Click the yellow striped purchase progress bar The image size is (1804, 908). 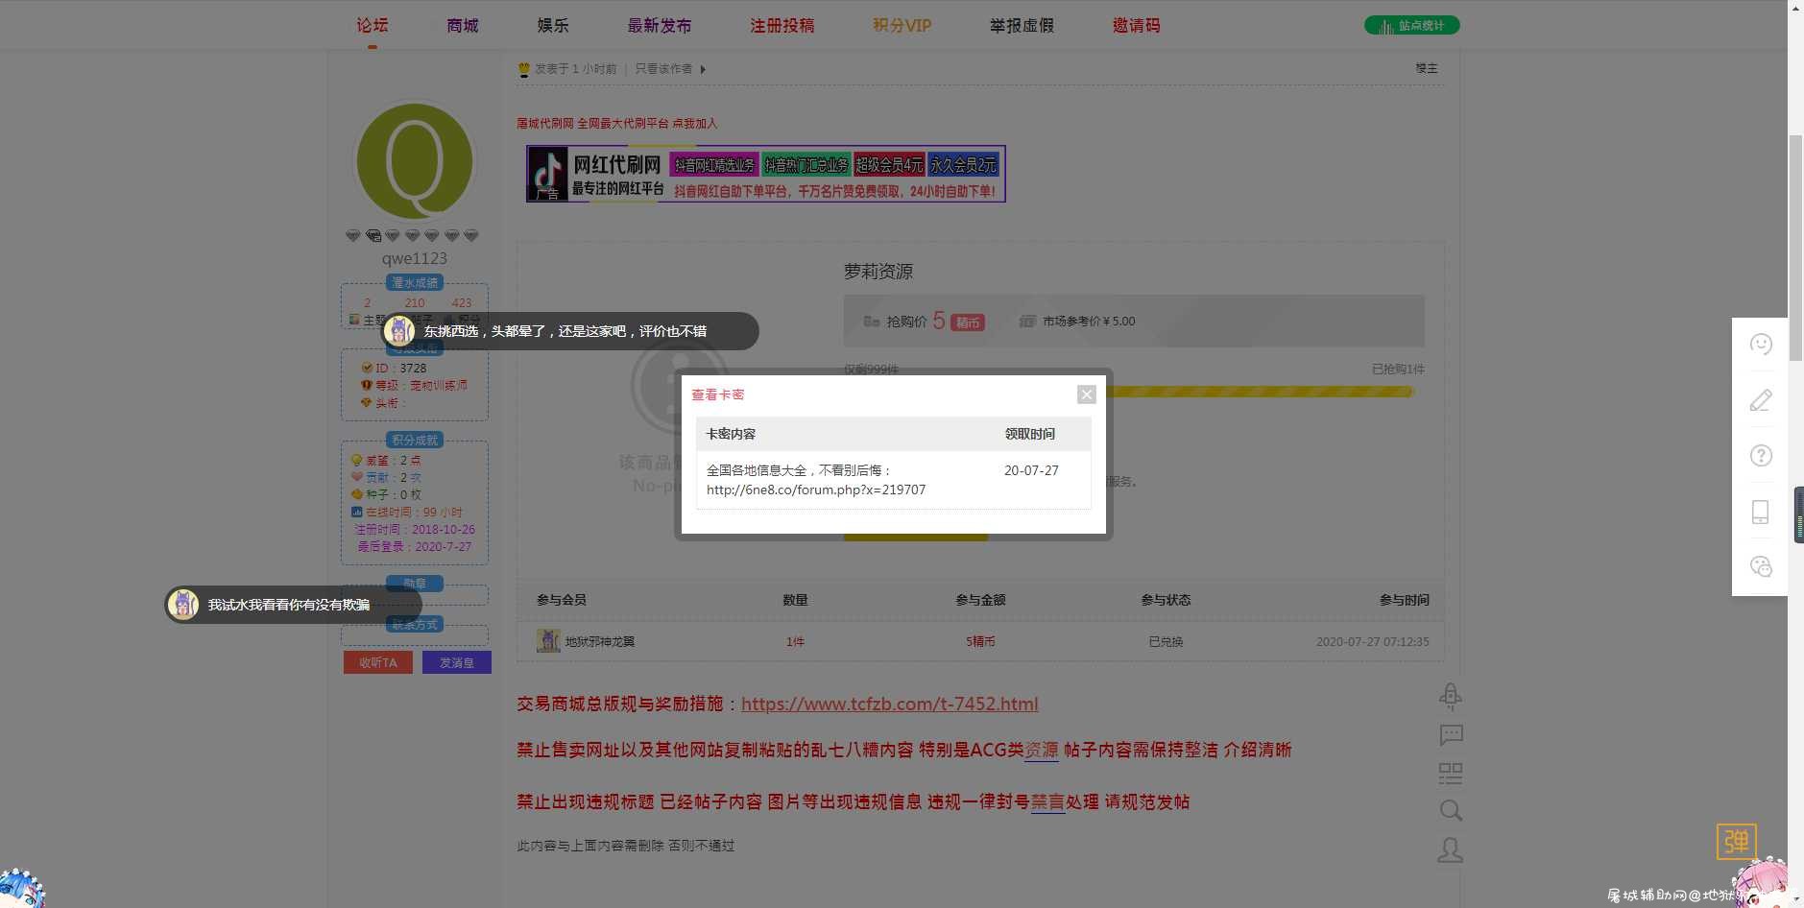tap(1261, 392)
